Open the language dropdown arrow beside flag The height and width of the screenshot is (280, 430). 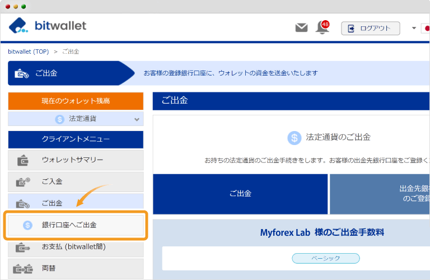tap(414, 28)
